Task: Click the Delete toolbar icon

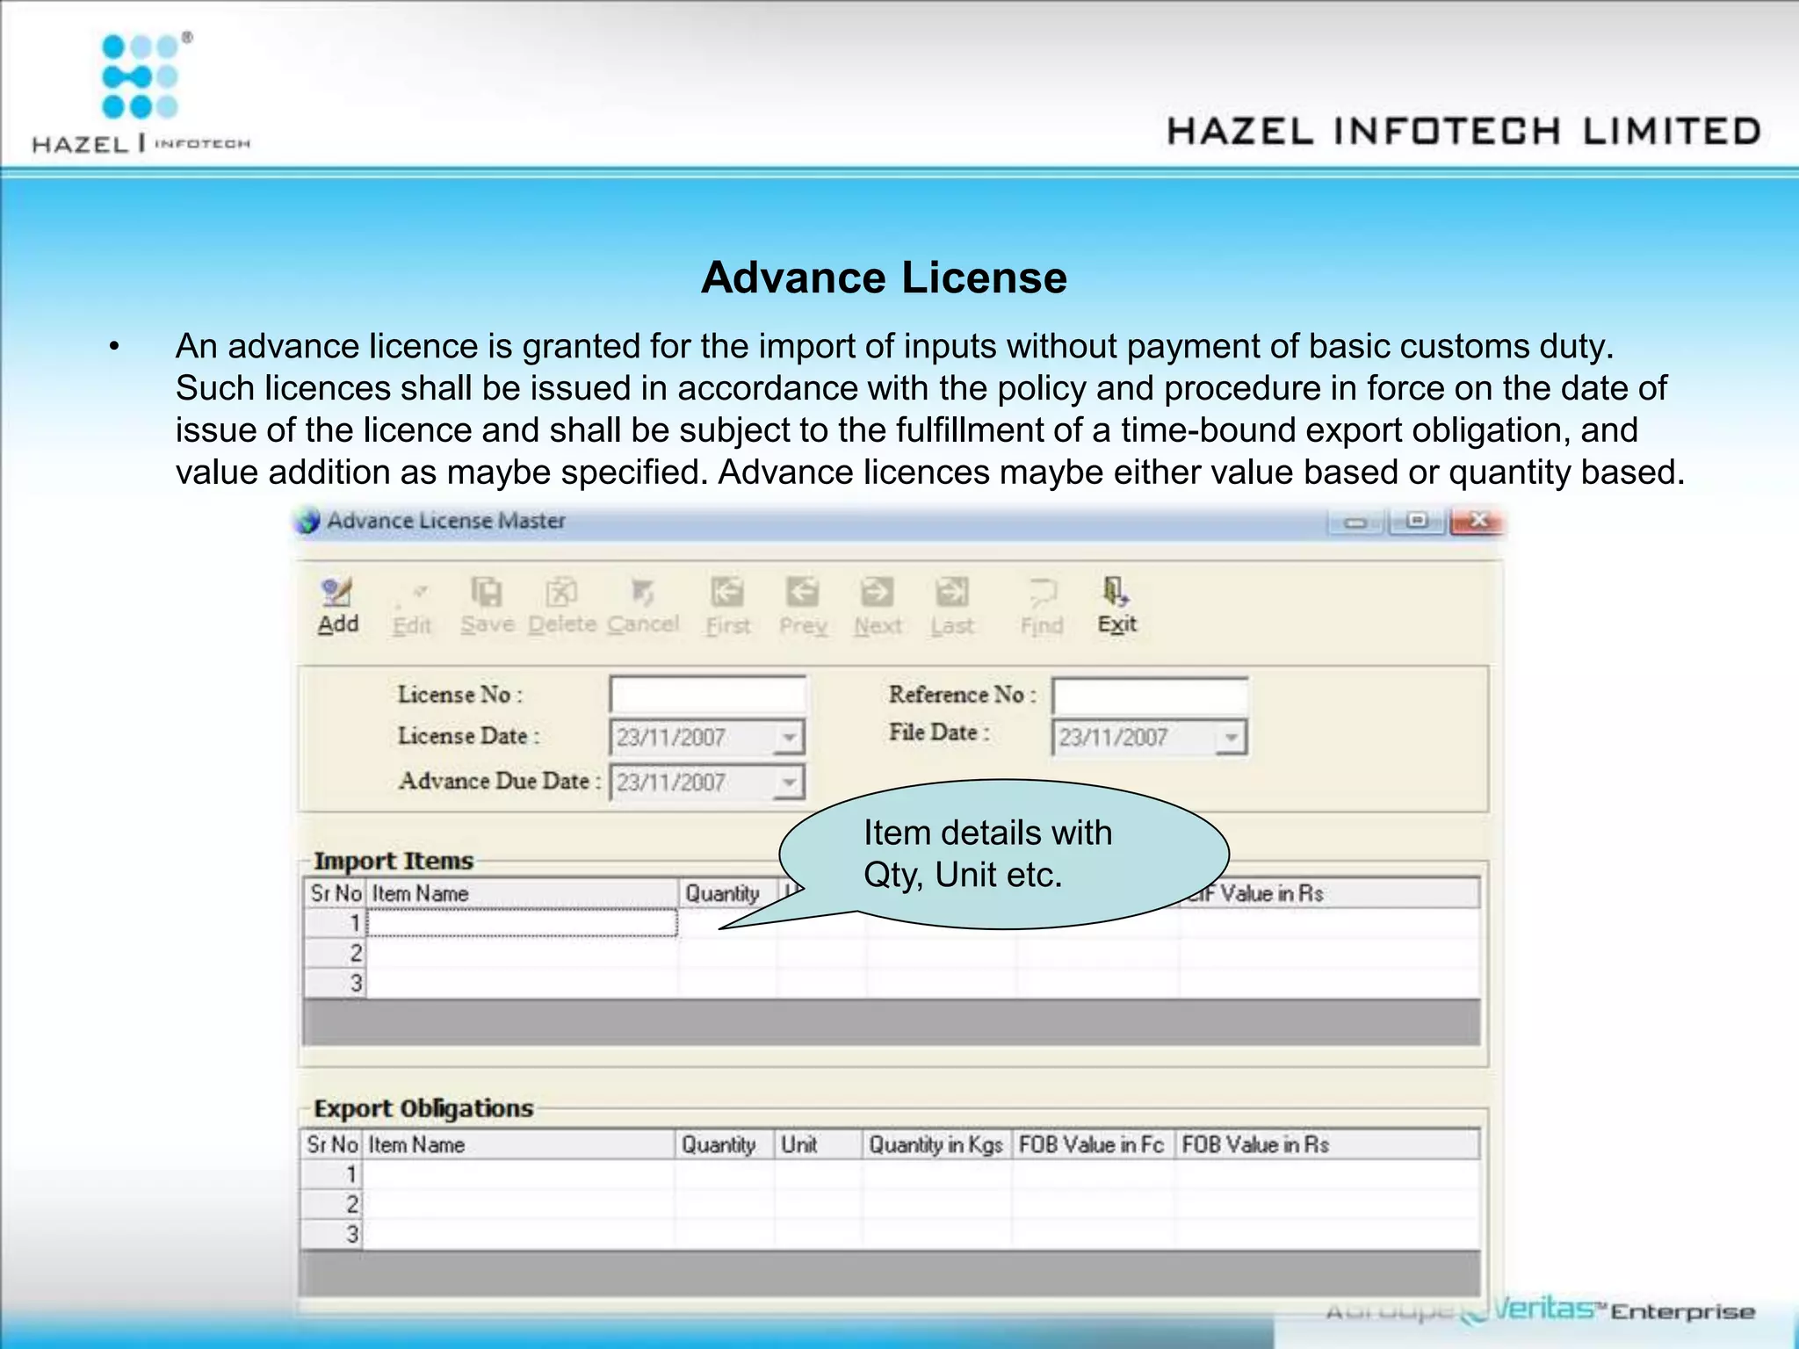Action: click(x=562, y=606)
